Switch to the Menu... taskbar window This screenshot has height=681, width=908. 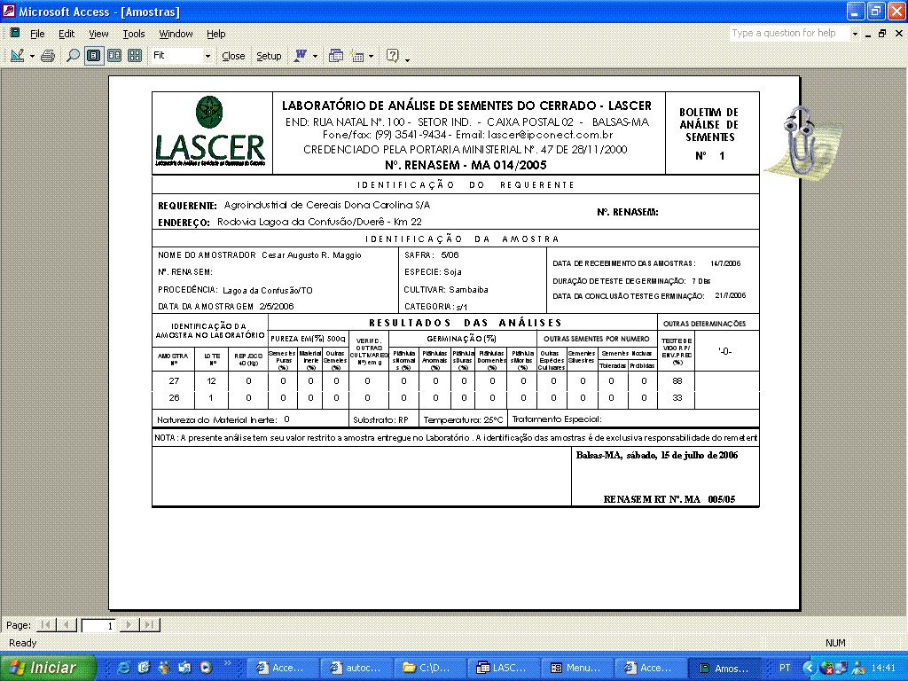click(x=578, y=668)
